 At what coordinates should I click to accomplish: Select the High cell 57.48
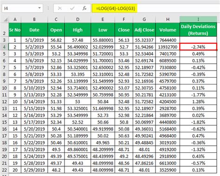[x=78, y=40]
